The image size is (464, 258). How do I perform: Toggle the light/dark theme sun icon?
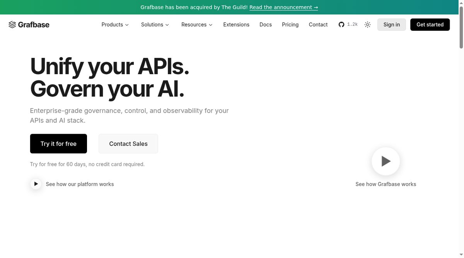(x=367, y=25)
